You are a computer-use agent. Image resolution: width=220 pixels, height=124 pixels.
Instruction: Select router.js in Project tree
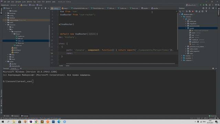[16, 52]
